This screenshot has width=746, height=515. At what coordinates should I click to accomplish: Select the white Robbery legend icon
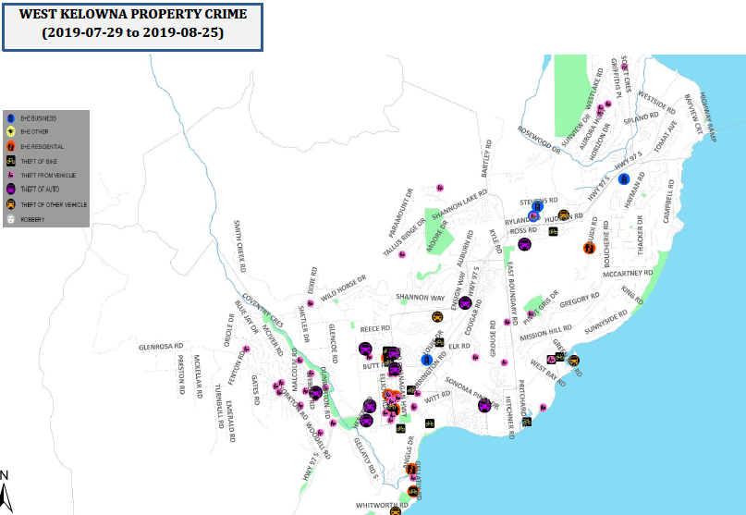point(9,219)
